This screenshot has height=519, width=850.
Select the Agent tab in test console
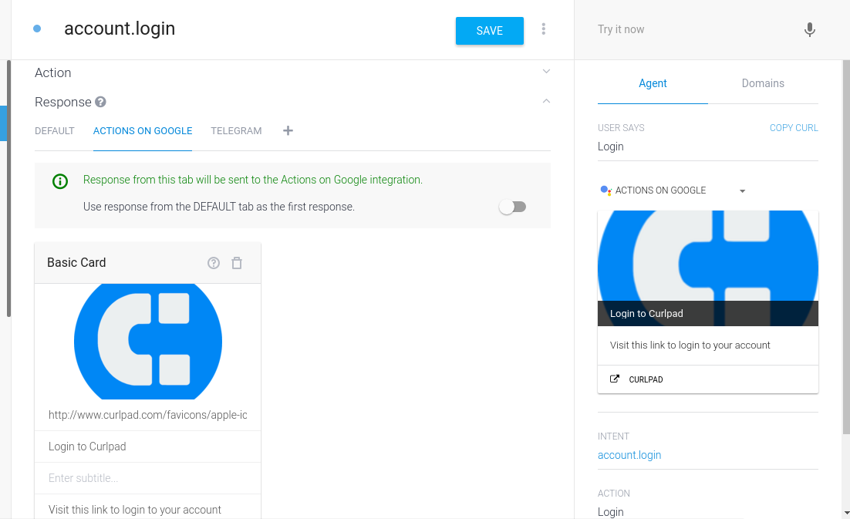pos(653,83)
